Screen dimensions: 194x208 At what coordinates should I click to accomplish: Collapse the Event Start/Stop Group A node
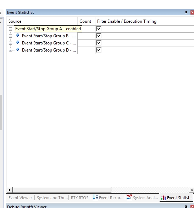click(x=10, y=29)
